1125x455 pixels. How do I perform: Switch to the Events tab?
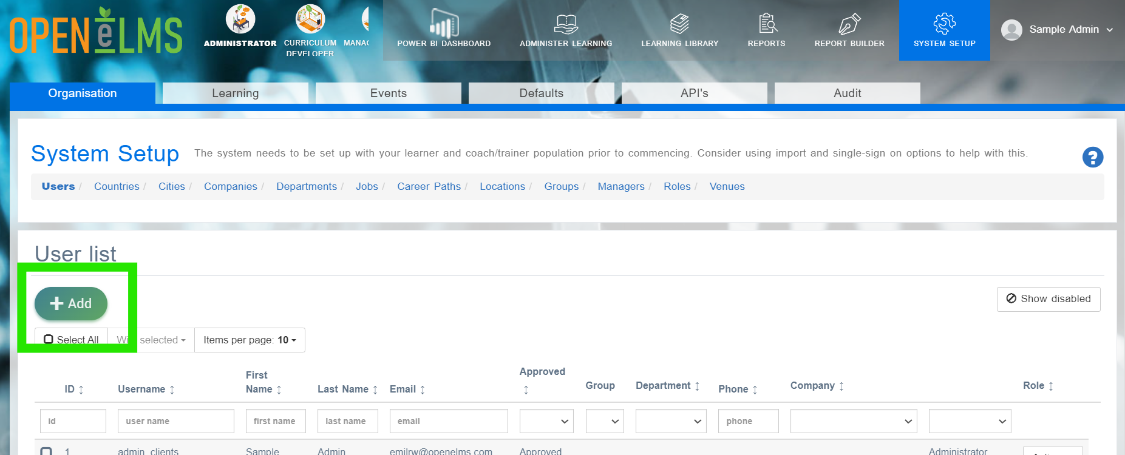click(389, 93)
